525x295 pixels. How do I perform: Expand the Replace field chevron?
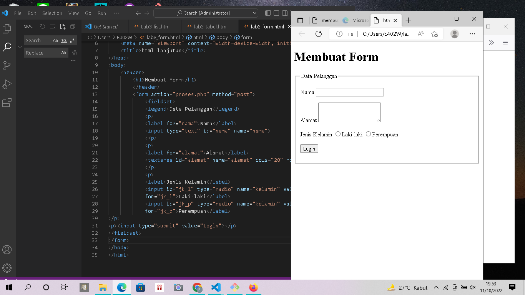(20, 46)
